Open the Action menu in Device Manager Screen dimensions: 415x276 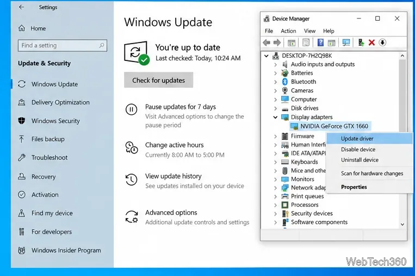(288, 31)
